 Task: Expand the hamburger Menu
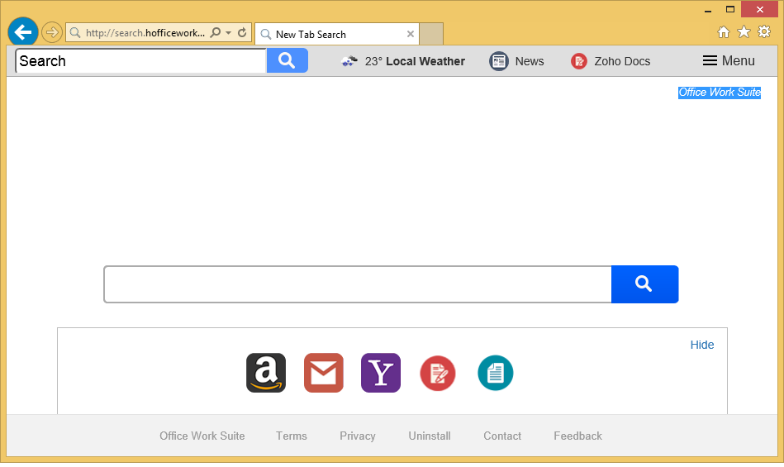click(729, 61)
